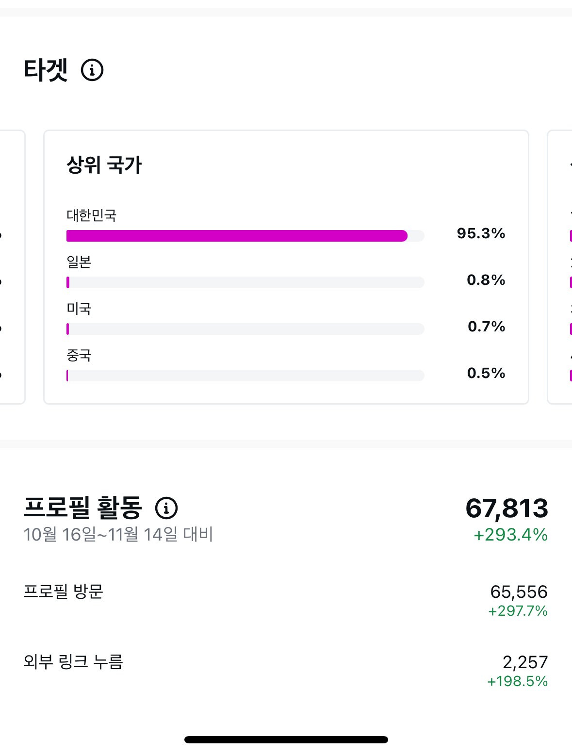
Task: Tap the 2,257 link taps value
Action: point(525,662)
